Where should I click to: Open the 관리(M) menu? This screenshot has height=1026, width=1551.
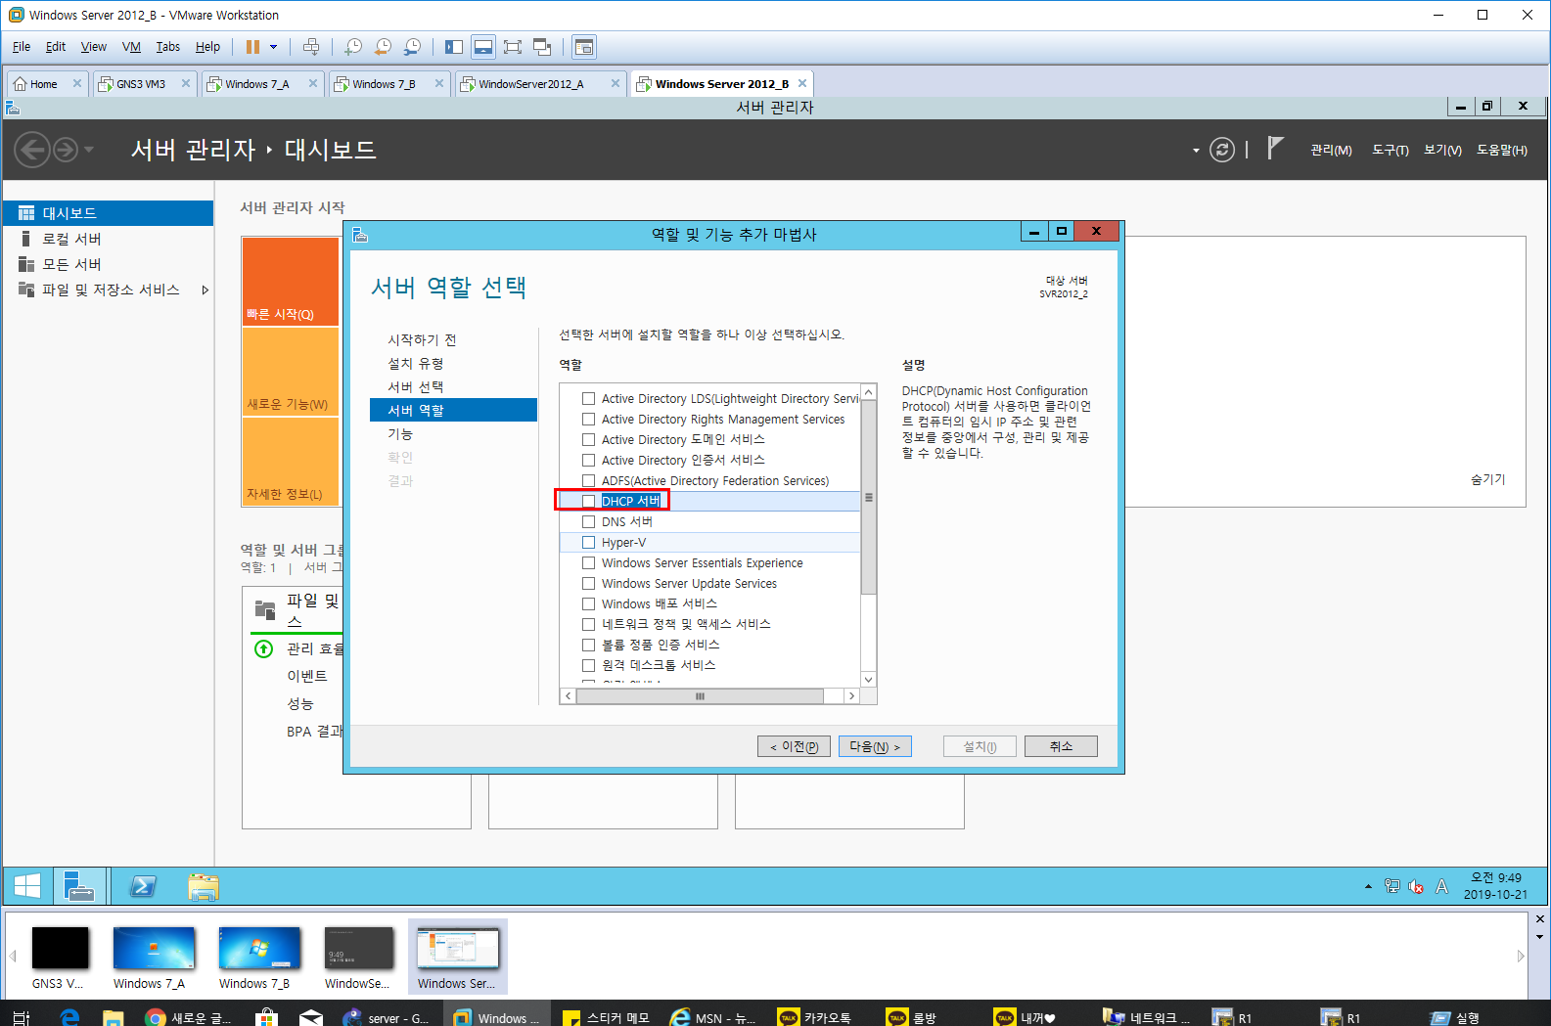[x=1331, y=150]
